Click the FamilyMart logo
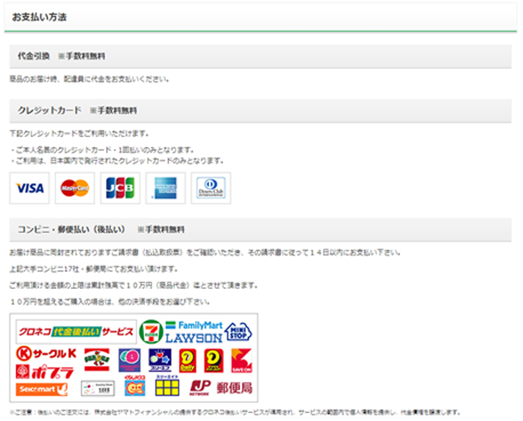This screenshot has height=421, width=523. click(x=194, y=325)
